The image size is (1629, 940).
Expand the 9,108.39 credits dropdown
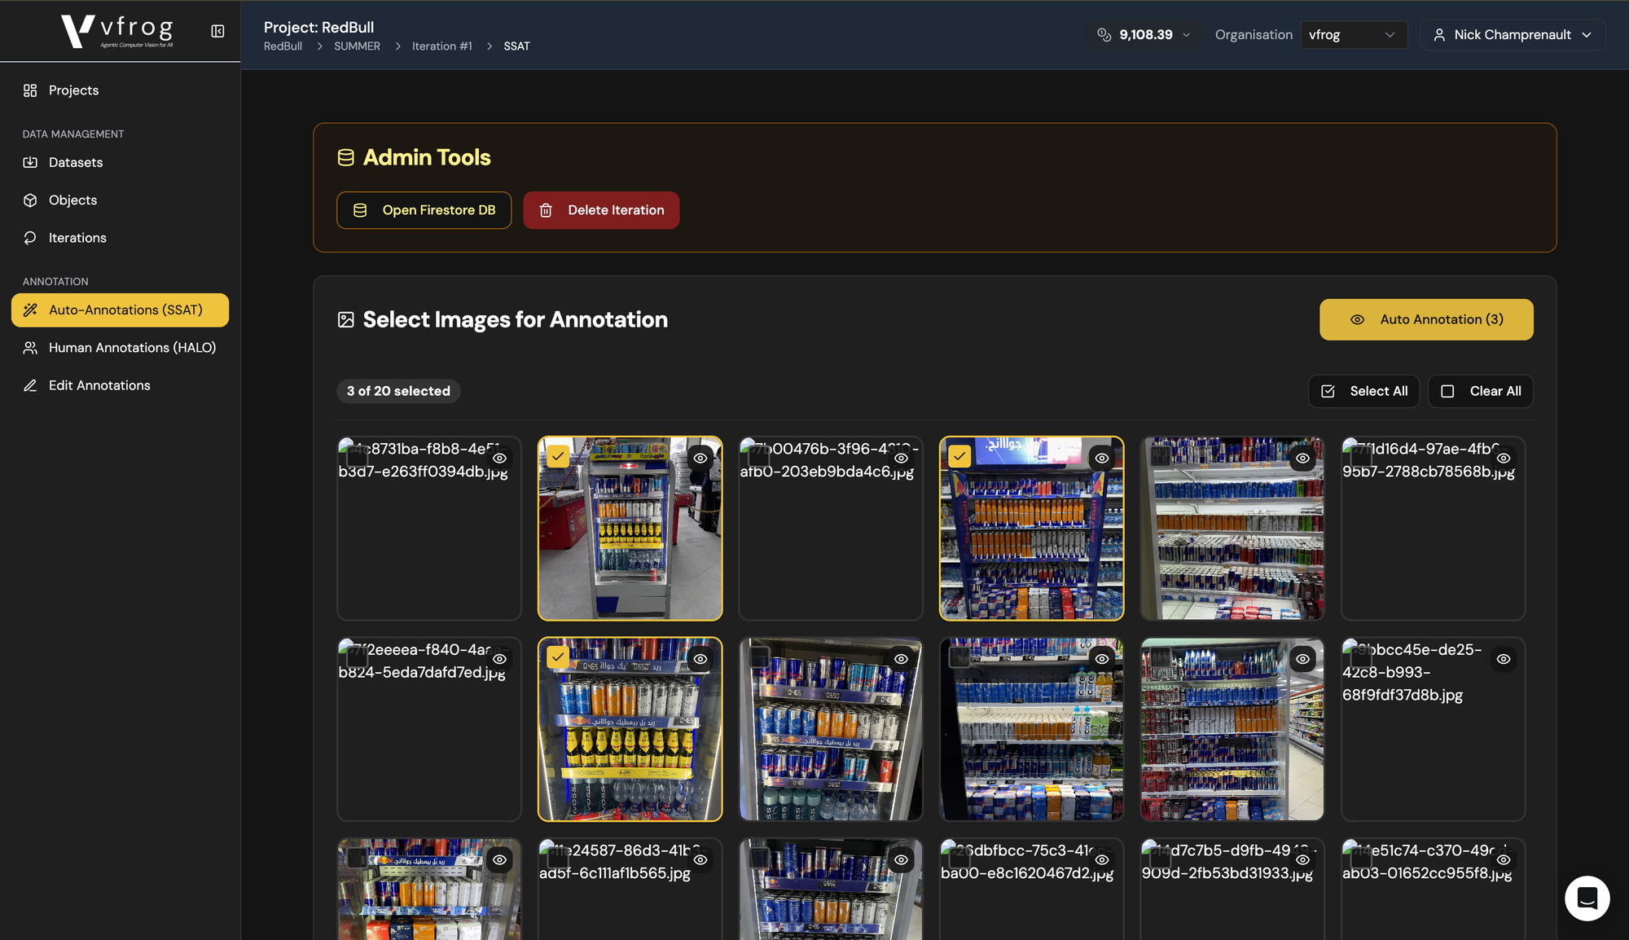coord(1186,35)
